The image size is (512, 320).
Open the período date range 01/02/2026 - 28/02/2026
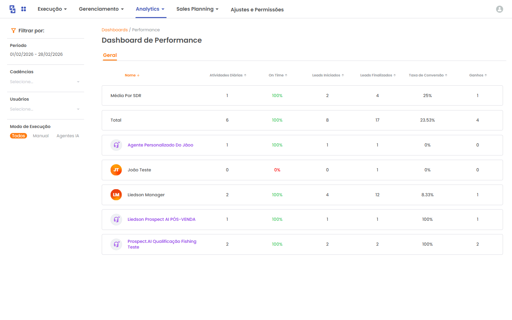(36, 54)
